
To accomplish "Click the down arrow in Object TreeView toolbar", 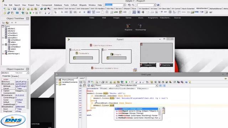I will click(x=16, y=23).
